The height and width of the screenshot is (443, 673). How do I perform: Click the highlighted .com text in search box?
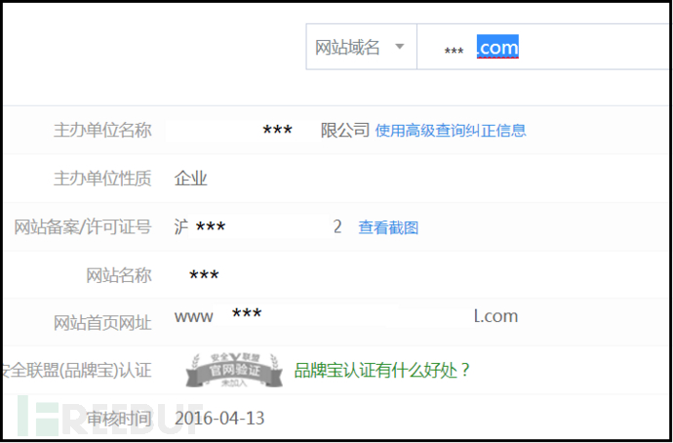497,47
